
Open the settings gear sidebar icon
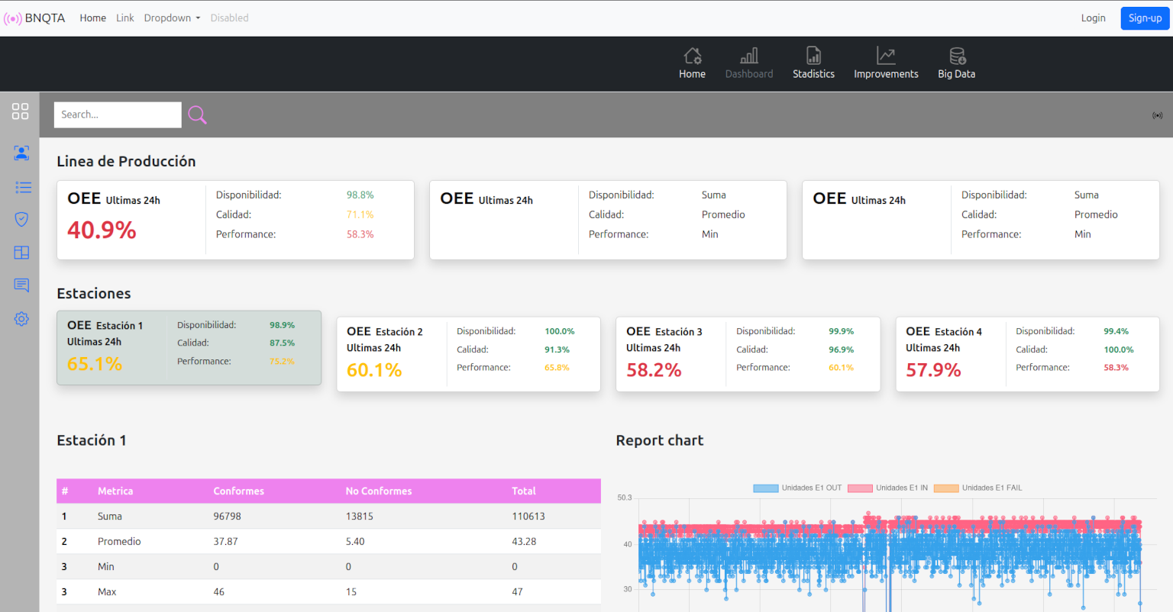click(x=21, y=319)
